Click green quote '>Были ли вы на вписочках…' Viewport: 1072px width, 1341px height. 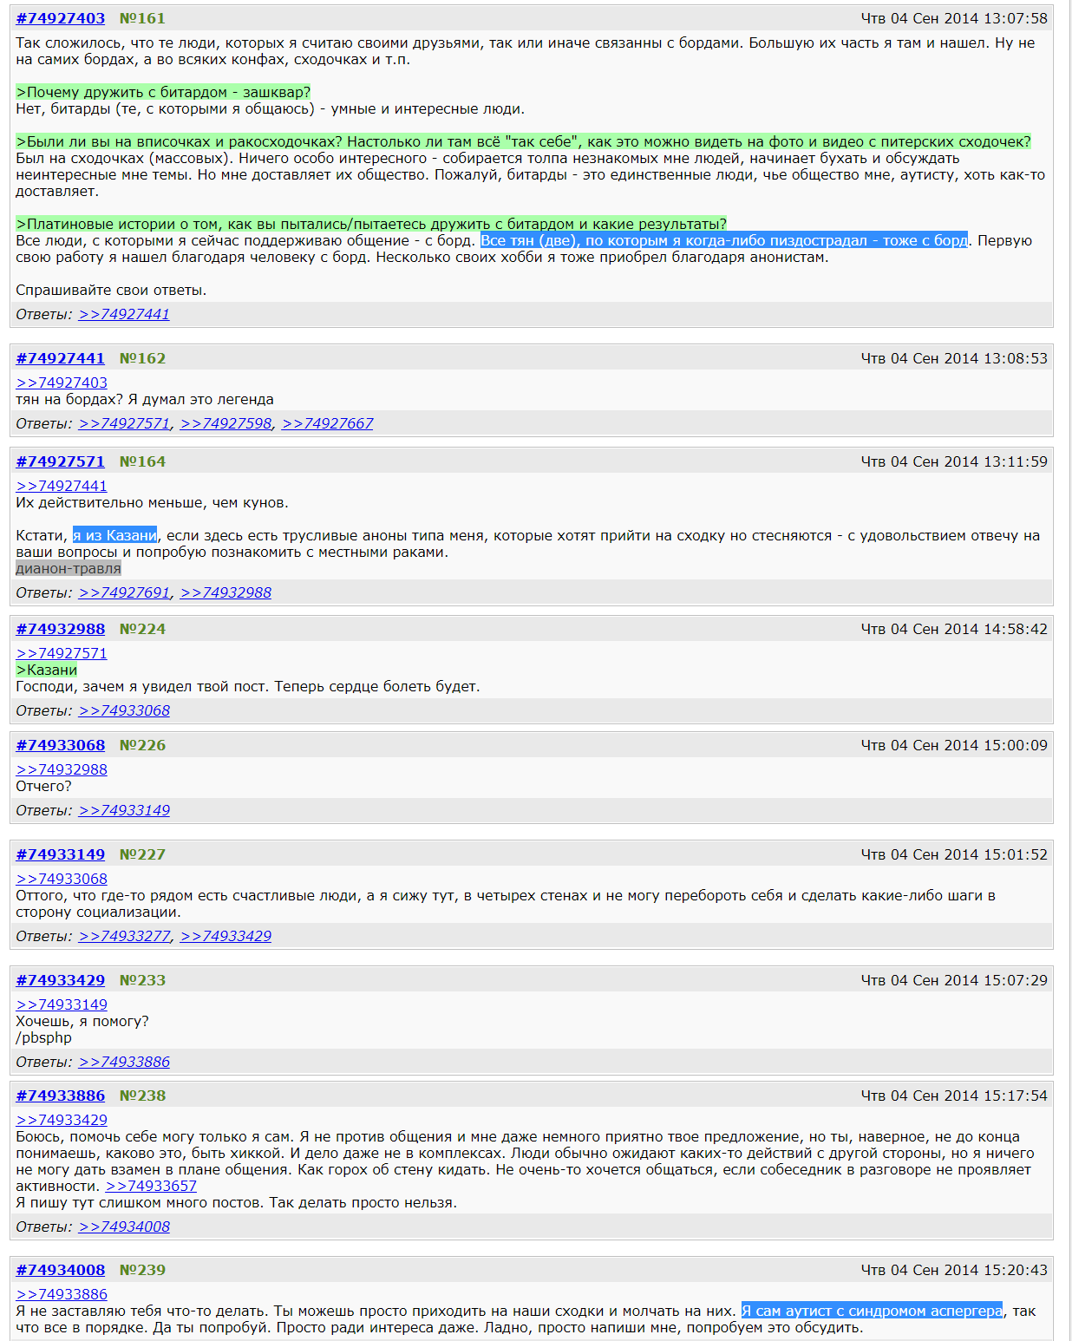point(524,141)
